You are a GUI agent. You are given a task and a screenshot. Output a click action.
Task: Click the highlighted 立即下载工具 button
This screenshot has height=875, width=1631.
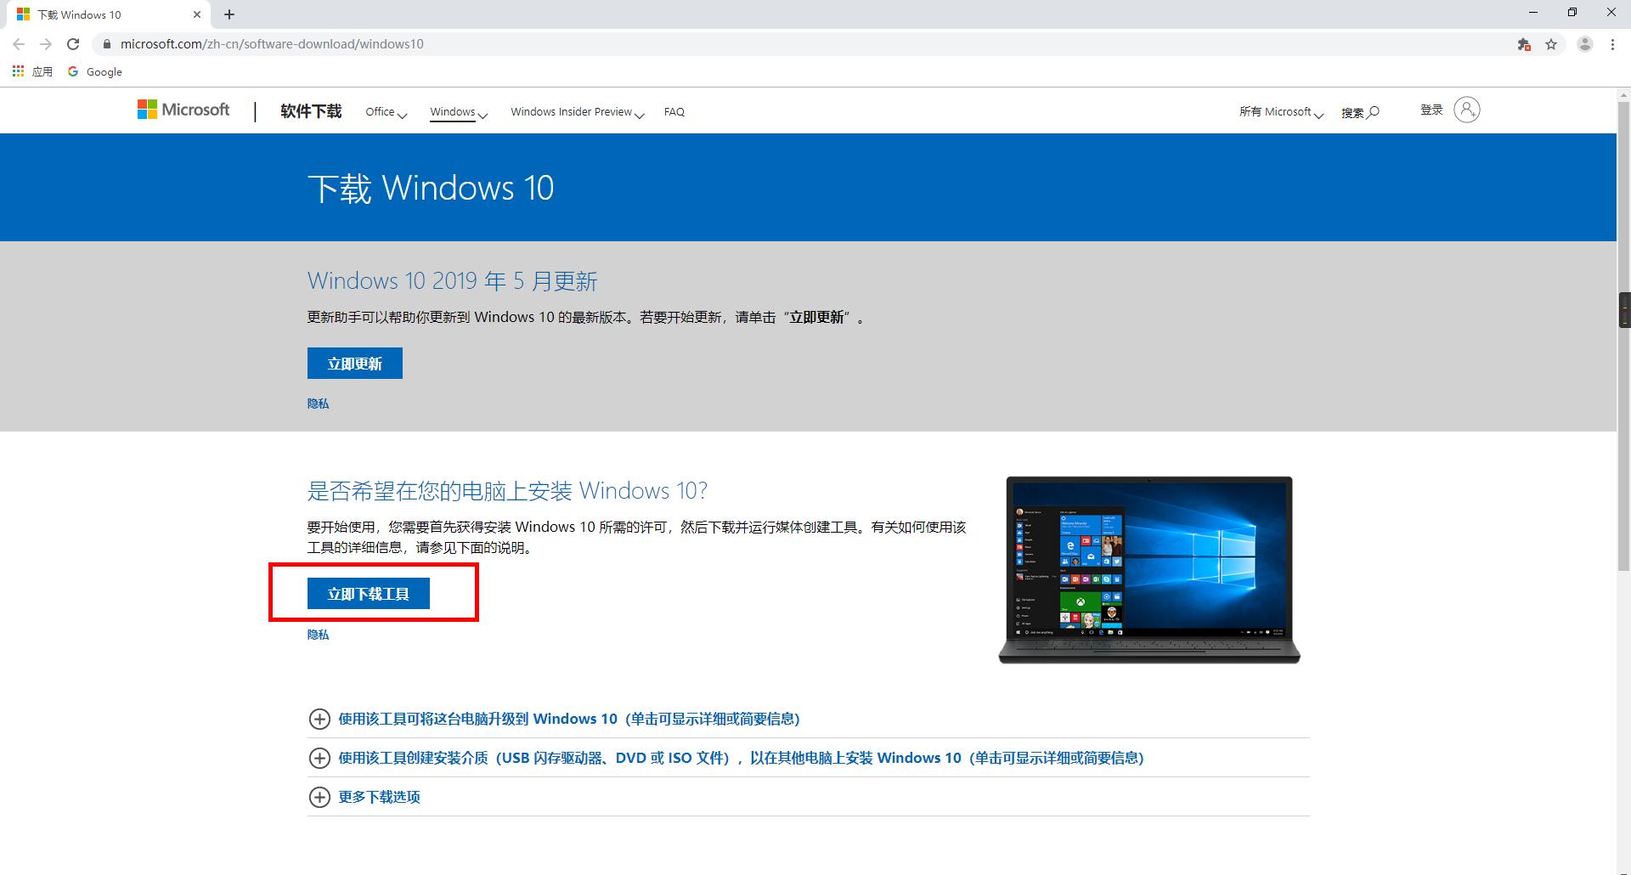367,593
